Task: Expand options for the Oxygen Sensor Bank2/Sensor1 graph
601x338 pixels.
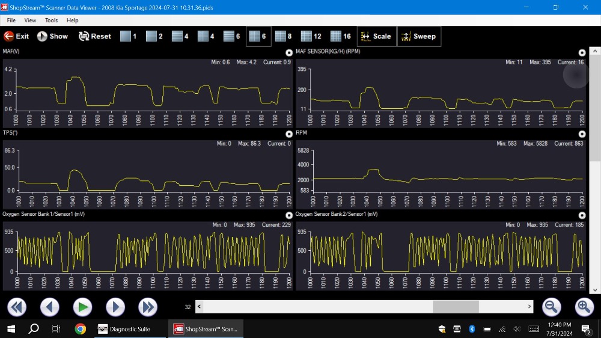Action: 582,215
